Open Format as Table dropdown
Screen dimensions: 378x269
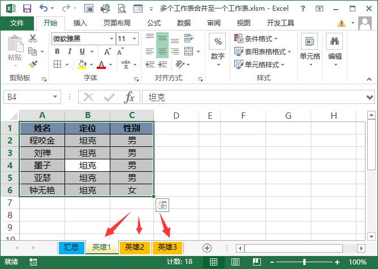pos(263,51)
